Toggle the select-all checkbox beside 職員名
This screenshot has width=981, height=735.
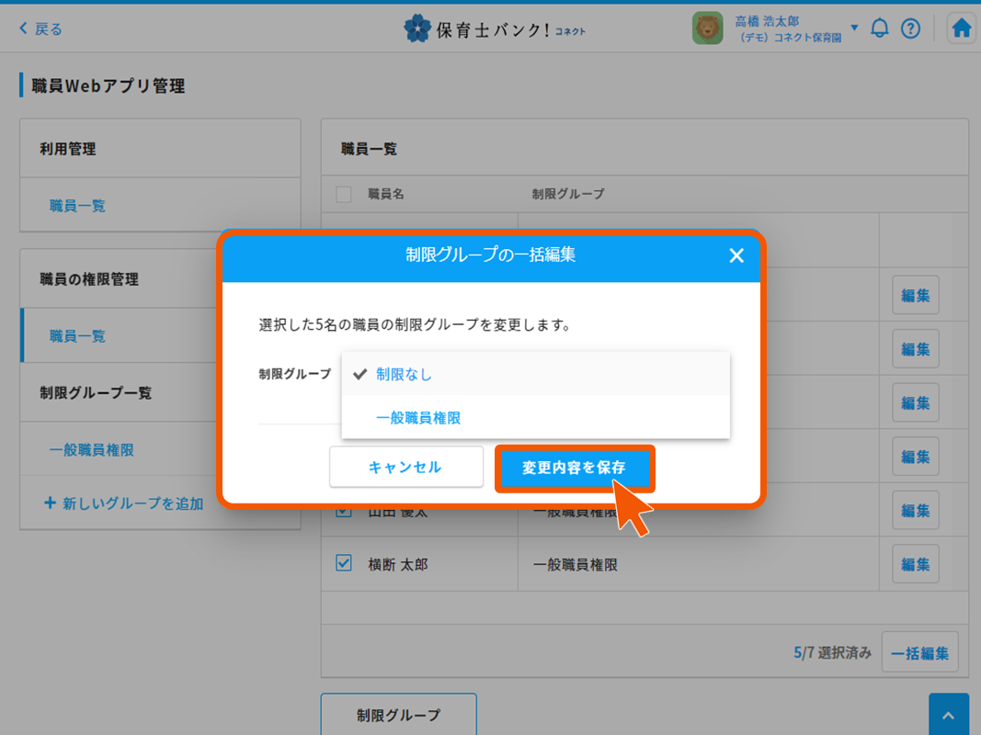[344, 194]
